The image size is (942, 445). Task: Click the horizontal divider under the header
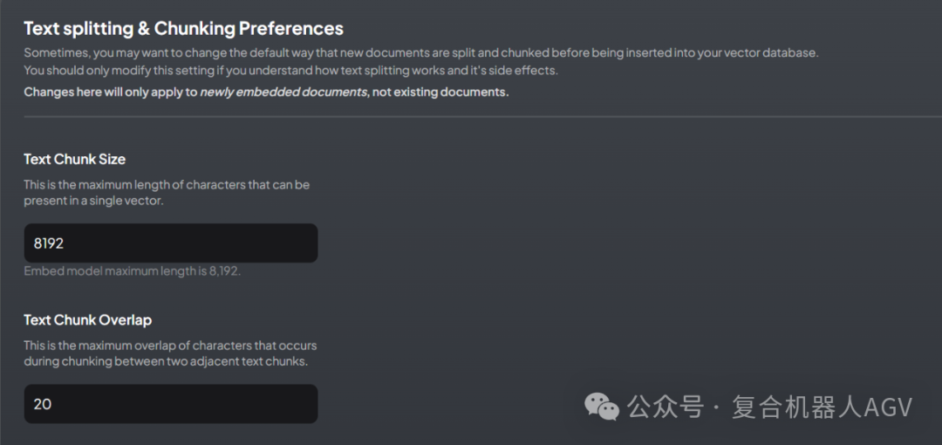(471, 115)
